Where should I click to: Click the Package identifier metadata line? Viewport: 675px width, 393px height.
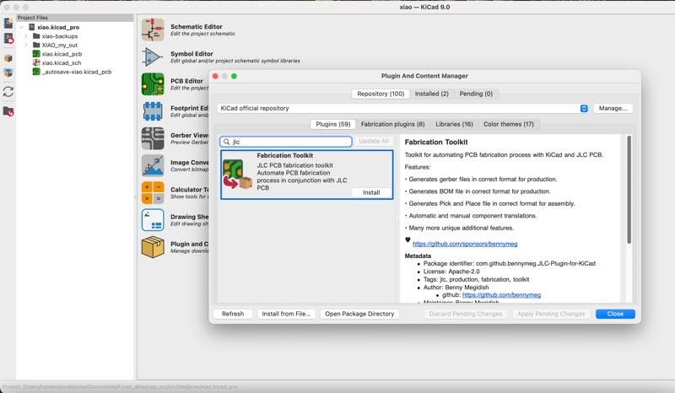[510, 263]
